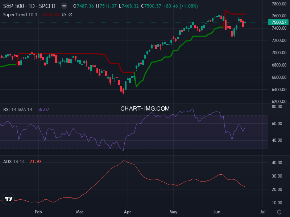Click the 7200.00 price scale label
290x217 pixels.
pos(279,41)
